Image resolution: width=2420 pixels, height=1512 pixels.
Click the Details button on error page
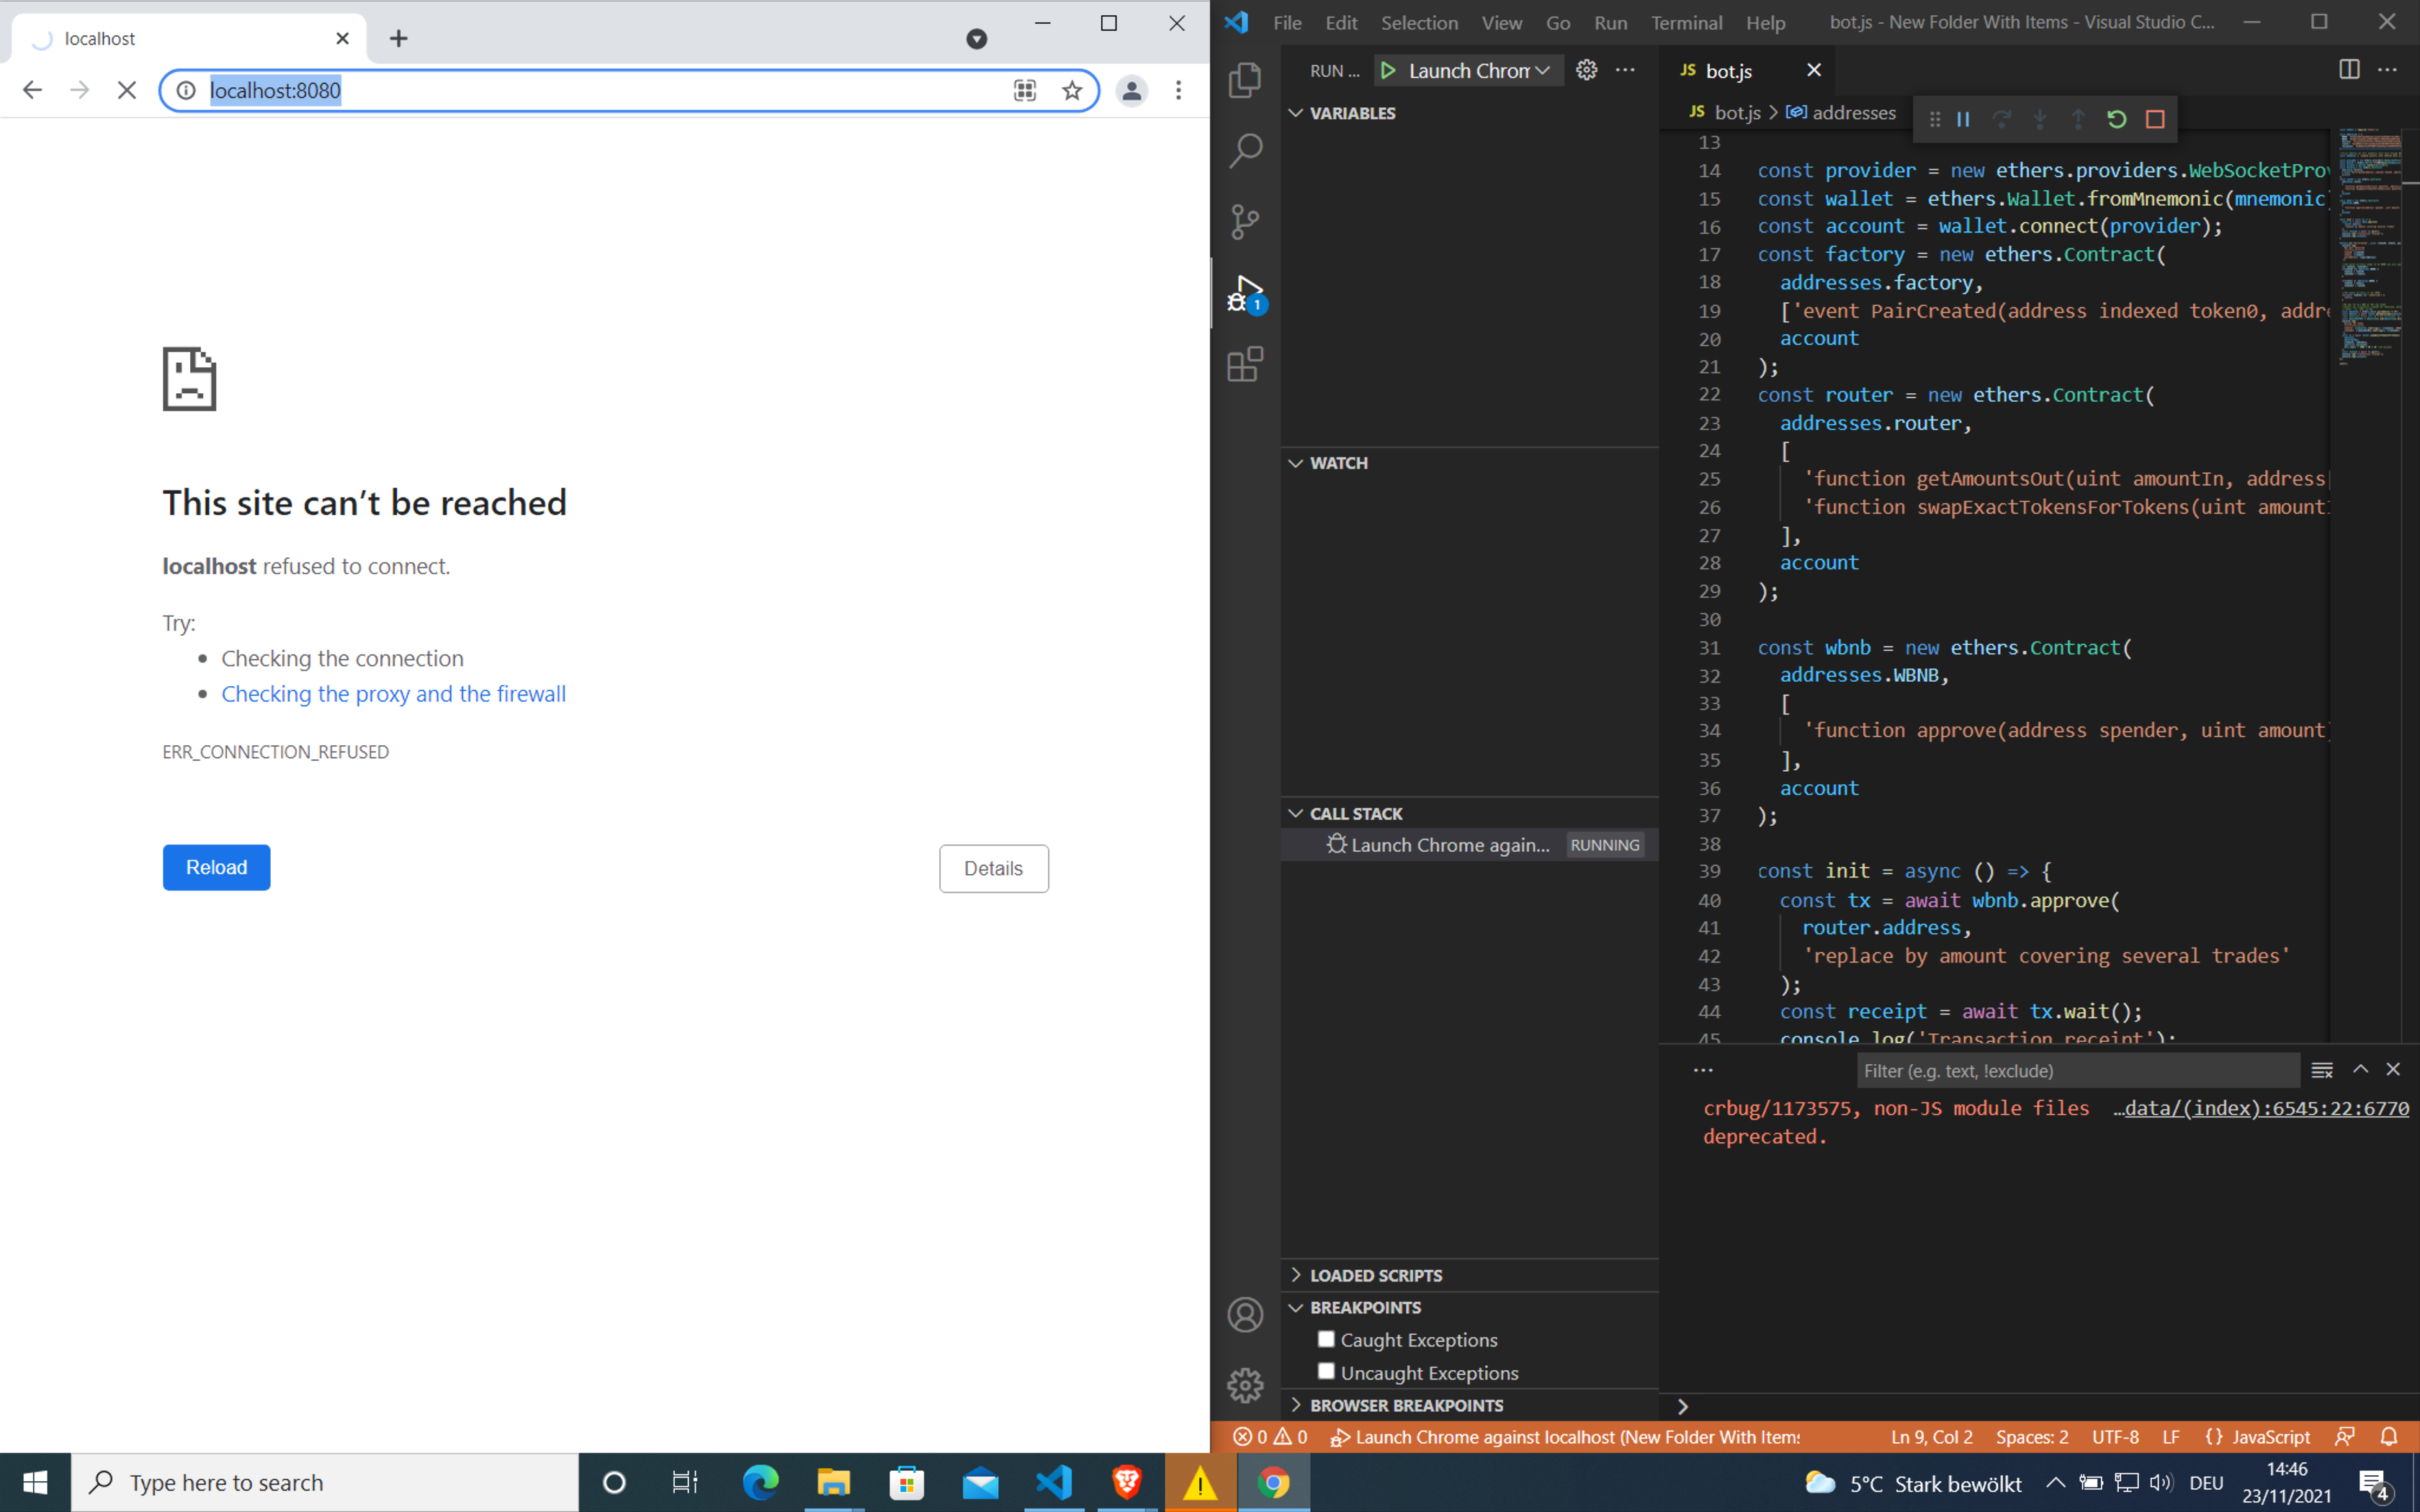[x=993, y=868]
